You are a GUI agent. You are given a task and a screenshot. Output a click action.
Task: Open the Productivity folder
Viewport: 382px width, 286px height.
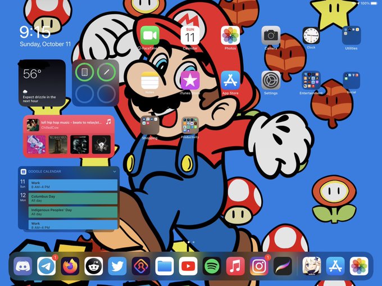click(190, 125)
